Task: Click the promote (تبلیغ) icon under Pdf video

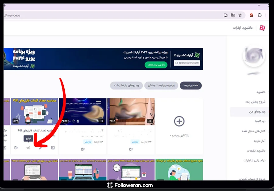Action: click(x=28, y=148)
